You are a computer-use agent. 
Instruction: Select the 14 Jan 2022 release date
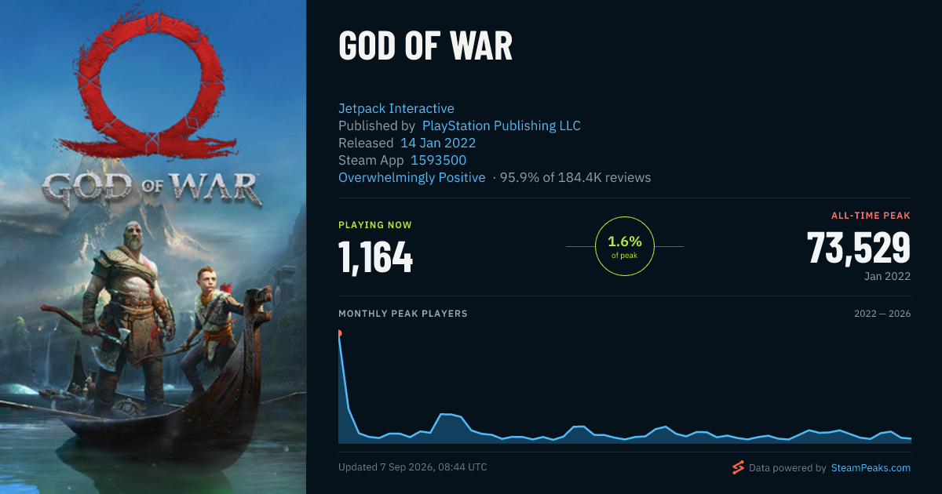coord(438,143)
